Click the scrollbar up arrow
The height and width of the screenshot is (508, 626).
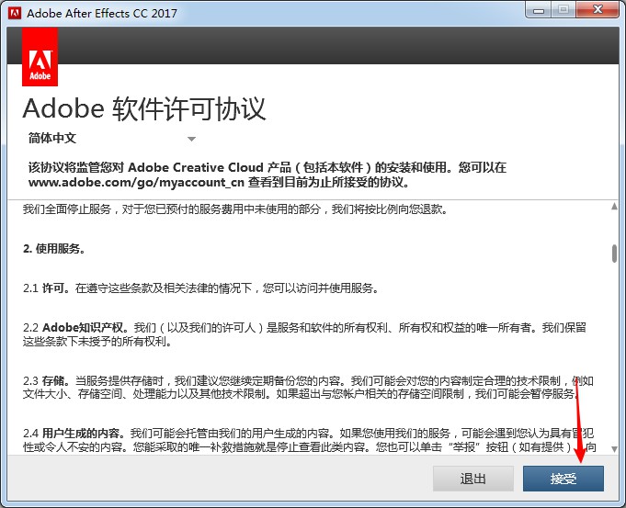(x=613, y=206)
